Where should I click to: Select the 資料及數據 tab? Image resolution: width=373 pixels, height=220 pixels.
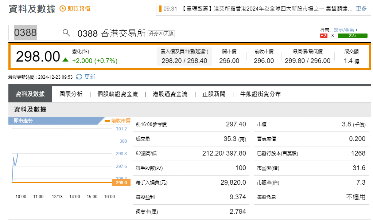[x=30, y=94]
